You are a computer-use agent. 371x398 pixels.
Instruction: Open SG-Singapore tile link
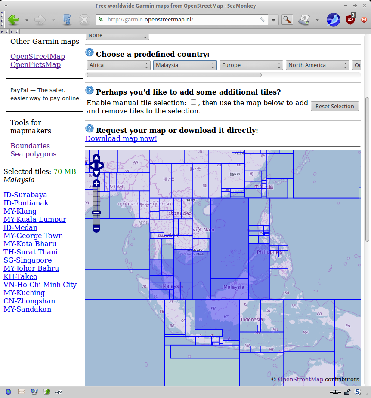(x=28, y=260)
